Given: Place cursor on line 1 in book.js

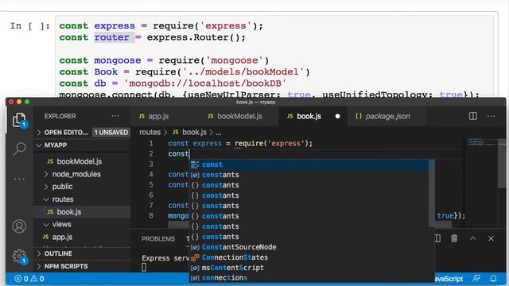Looking at the screenshot, I should 240,143.
